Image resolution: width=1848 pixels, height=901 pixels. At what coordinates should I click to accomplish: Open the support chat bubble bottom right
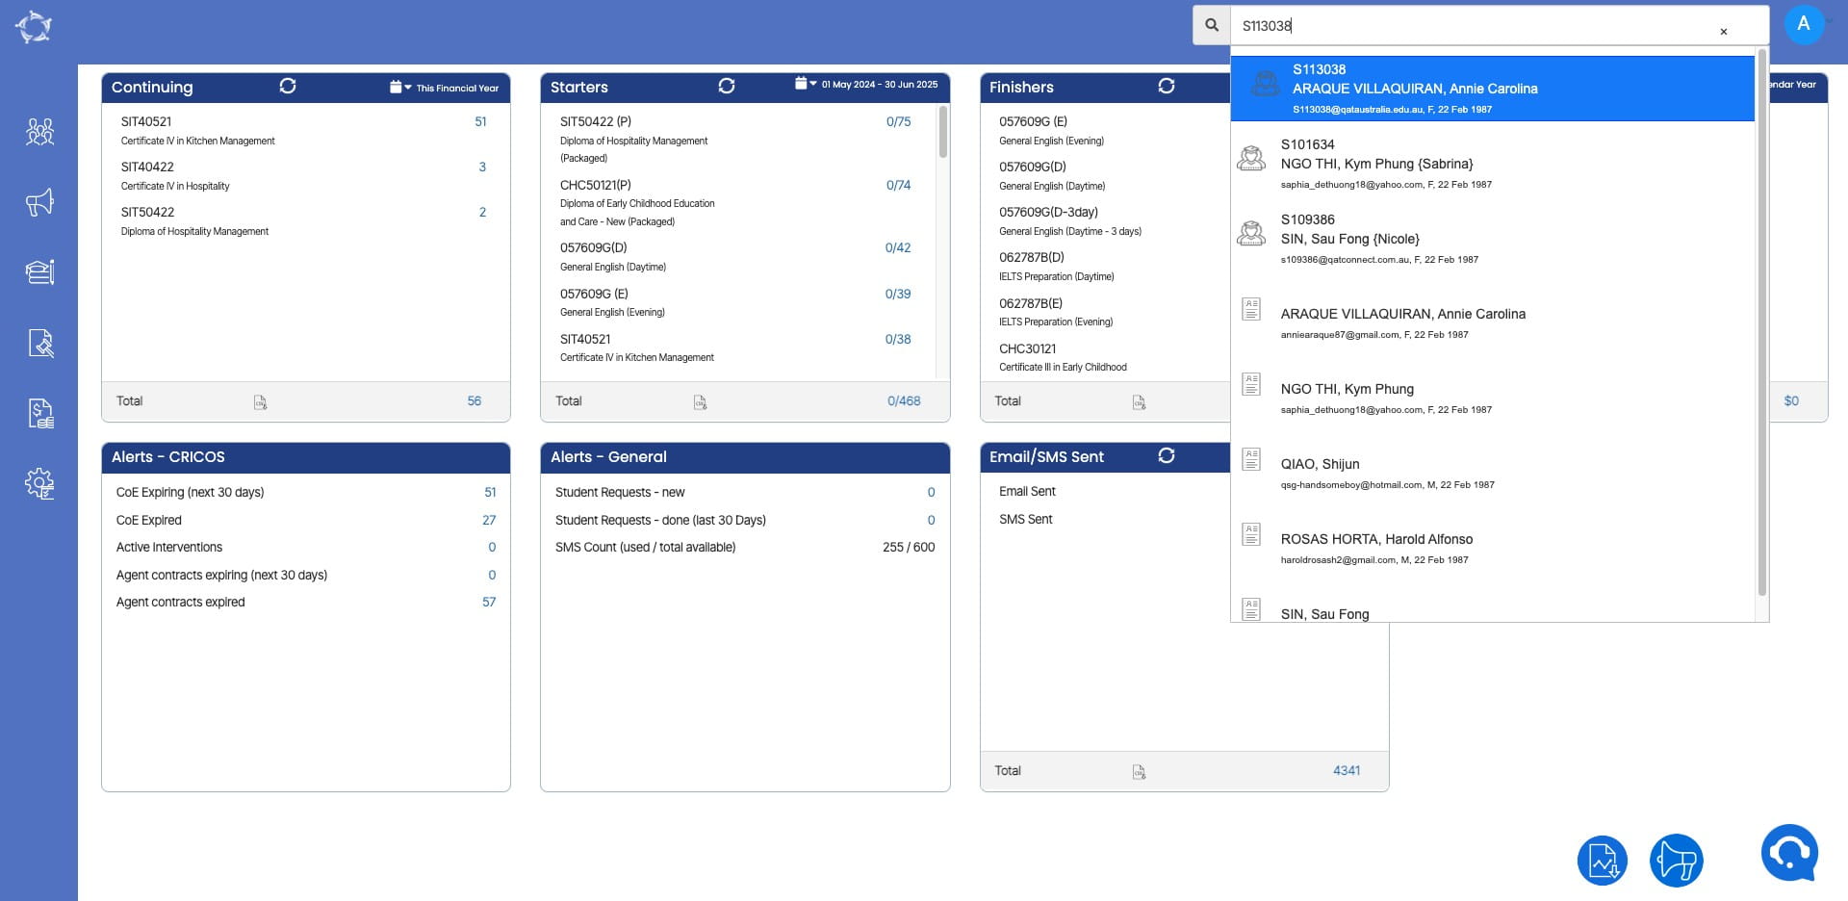pyautogui.click(x=1788, y=851)
